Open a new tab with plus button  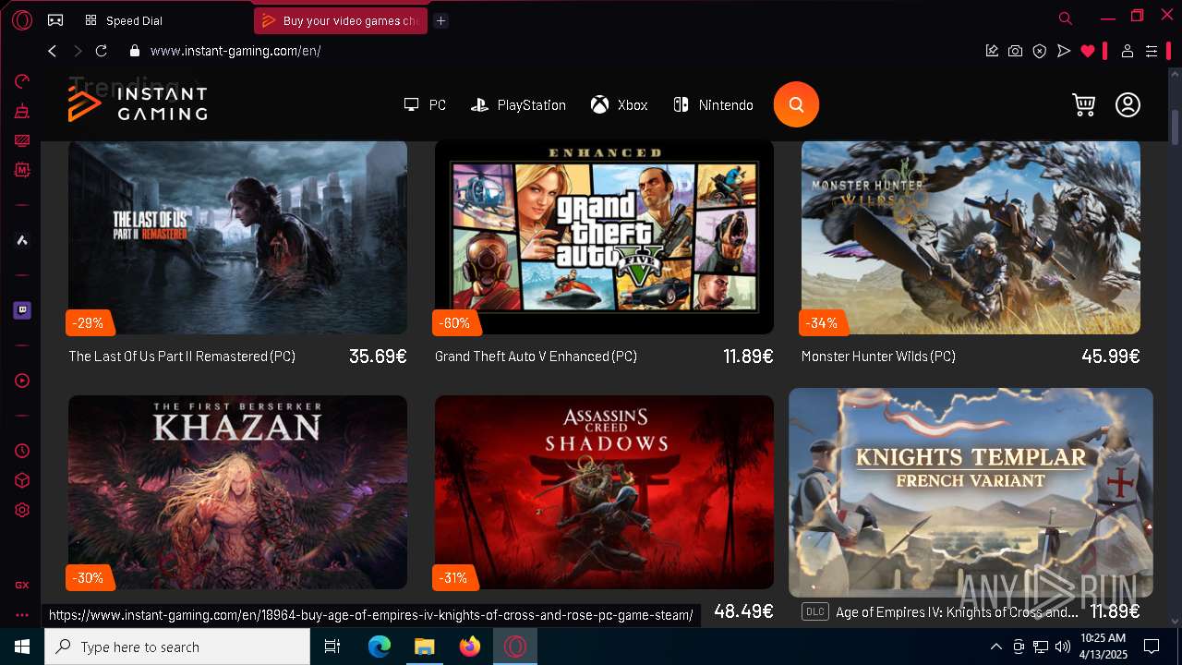point(440,20)
